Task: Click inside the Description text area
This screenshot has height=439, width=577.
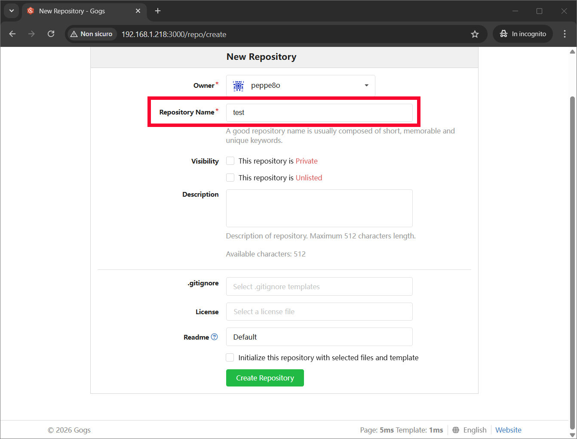Action: [319, 208]
